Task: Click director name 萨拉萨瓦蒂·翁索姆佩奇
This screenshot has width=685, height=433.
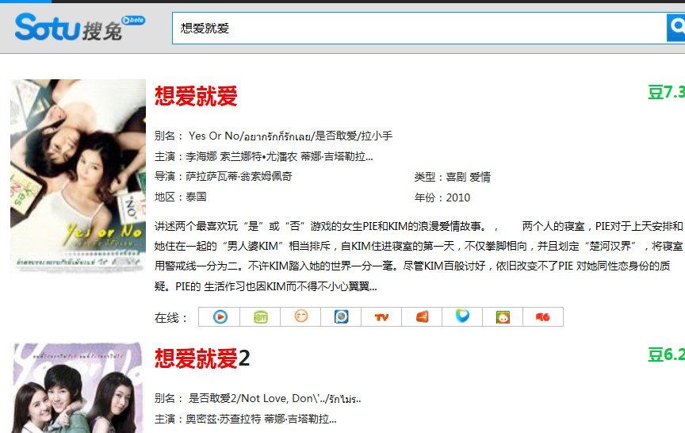Action: click(239, 177)
